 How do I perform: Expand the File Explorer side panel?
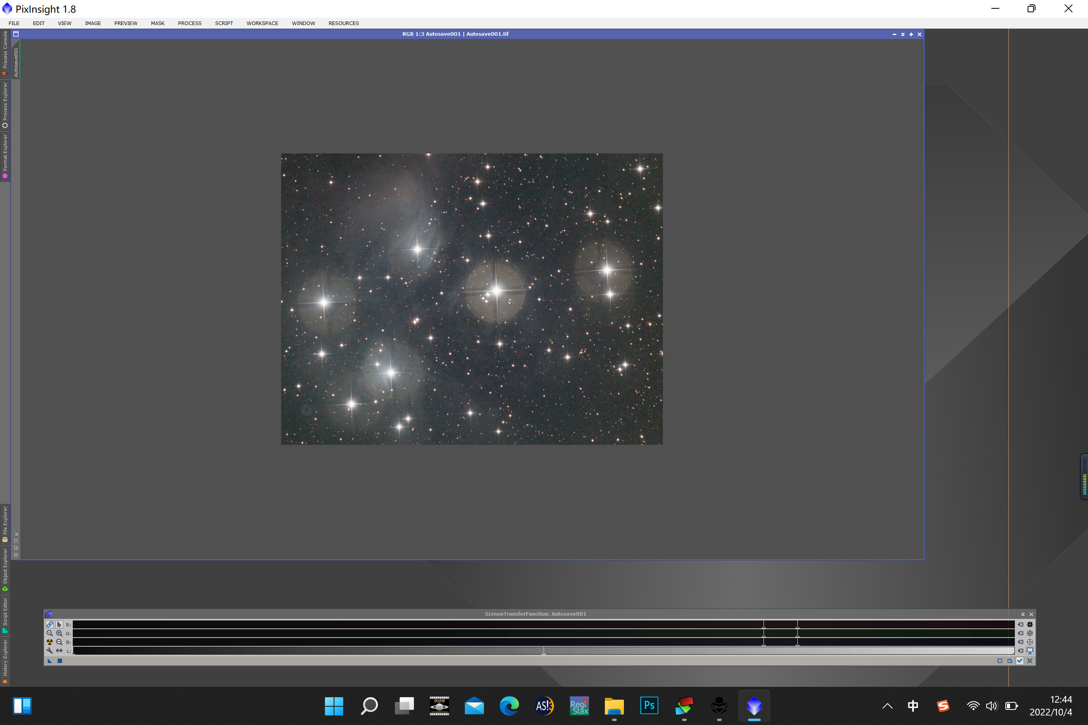pyautogui.click(x=5, y=524)
